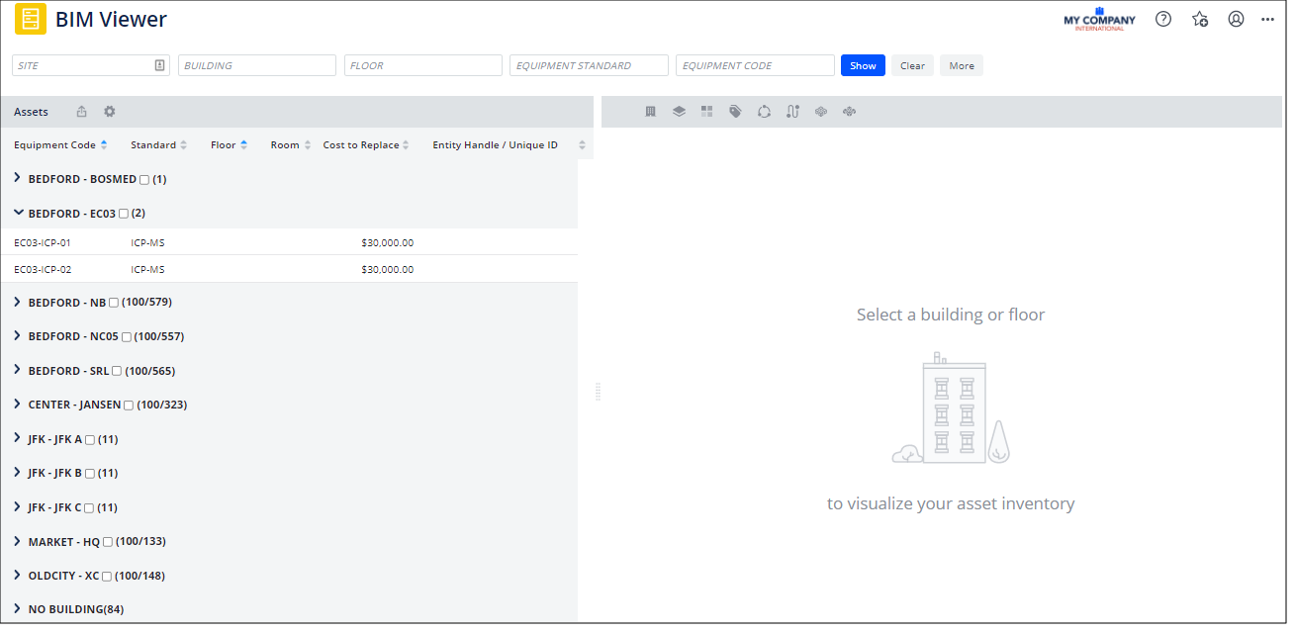Click the BIM Viewer yellow app logo

(31, 19)
